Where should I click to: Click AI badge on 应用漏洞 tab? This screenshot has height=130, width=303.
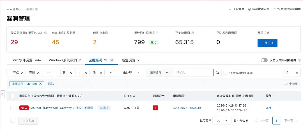click(112, 60)
